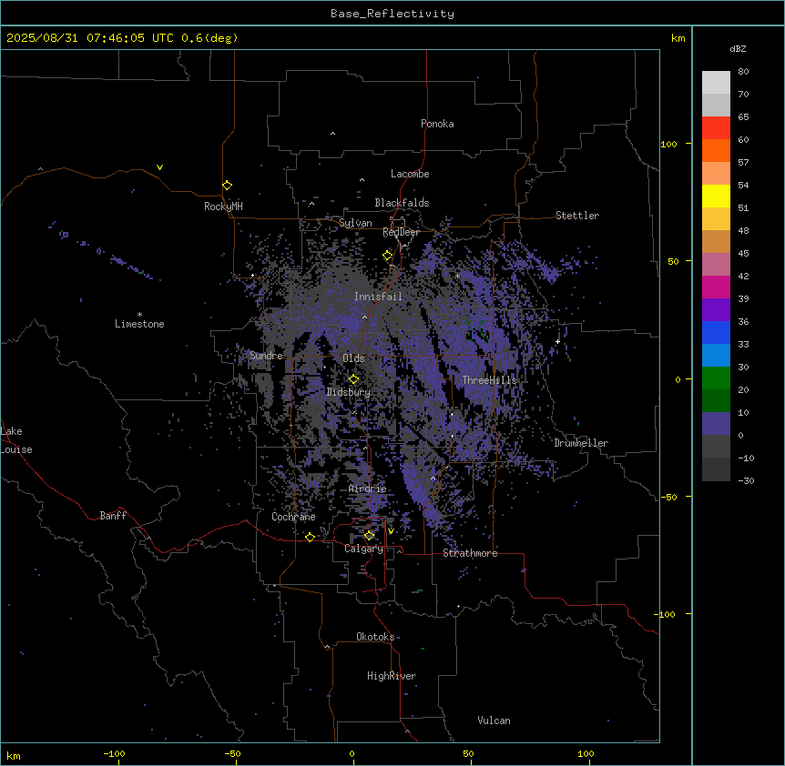Click the yellow diamond marker below Cochrane
This screenshot has height=766, width=785.
[x=310, y=537]
